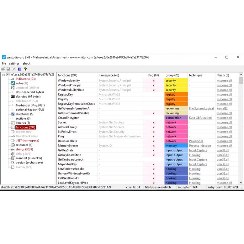Expand the sections tree arrow

coord(13,119)
